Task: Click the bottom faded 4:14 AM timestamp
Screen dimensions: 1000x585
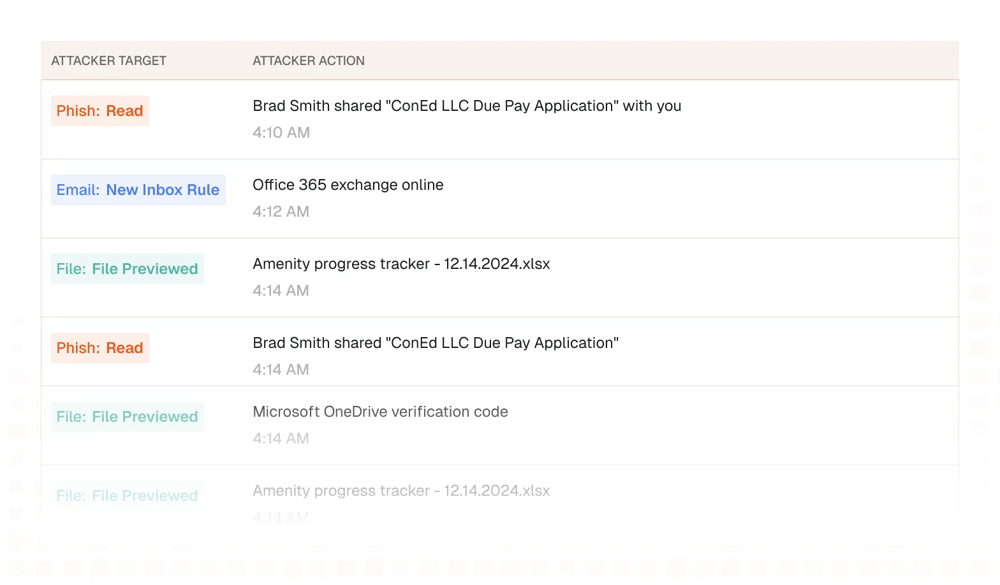Action: (x=281, y=517)
